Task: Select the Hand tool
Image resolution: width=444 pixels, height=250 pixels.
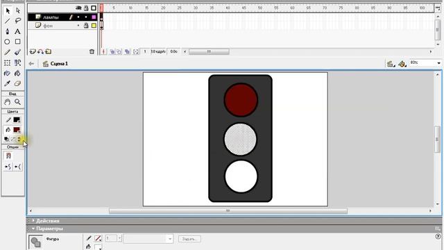Action: 8,102
